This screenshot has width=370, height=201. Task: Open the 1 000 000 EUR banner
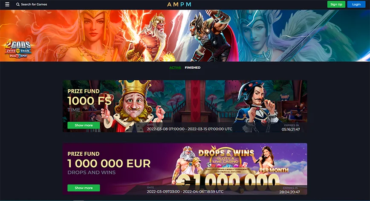click(185, 169)
